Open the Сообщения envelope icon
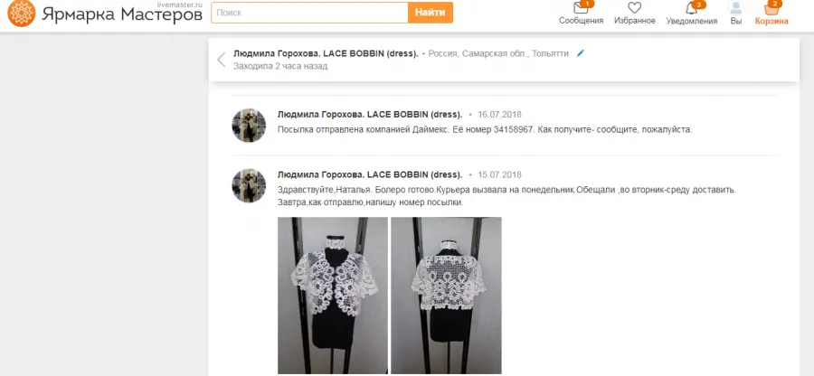Viewport: 814px width, 376px height. click(x=581, y=8)
